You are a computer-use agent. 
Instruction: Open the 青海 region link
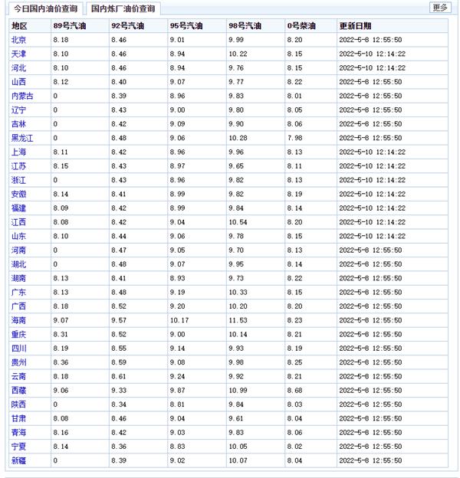tap(18, 433)
